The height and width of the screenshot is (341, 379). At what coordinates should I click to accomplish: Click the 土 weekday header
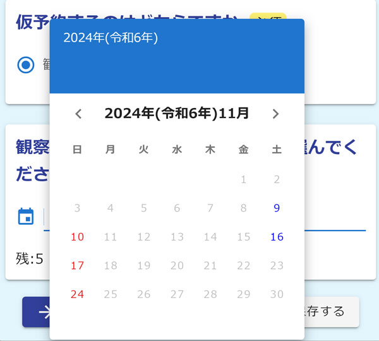277,150
